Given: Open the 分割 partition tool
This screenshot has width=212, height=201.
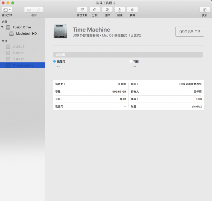Looking at the screenshot, I should [x=95, y=10].
